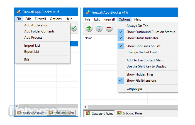The image size is (195, 125).
Task: Toggle Show Status Indicator option
Action: click(148, 38)
